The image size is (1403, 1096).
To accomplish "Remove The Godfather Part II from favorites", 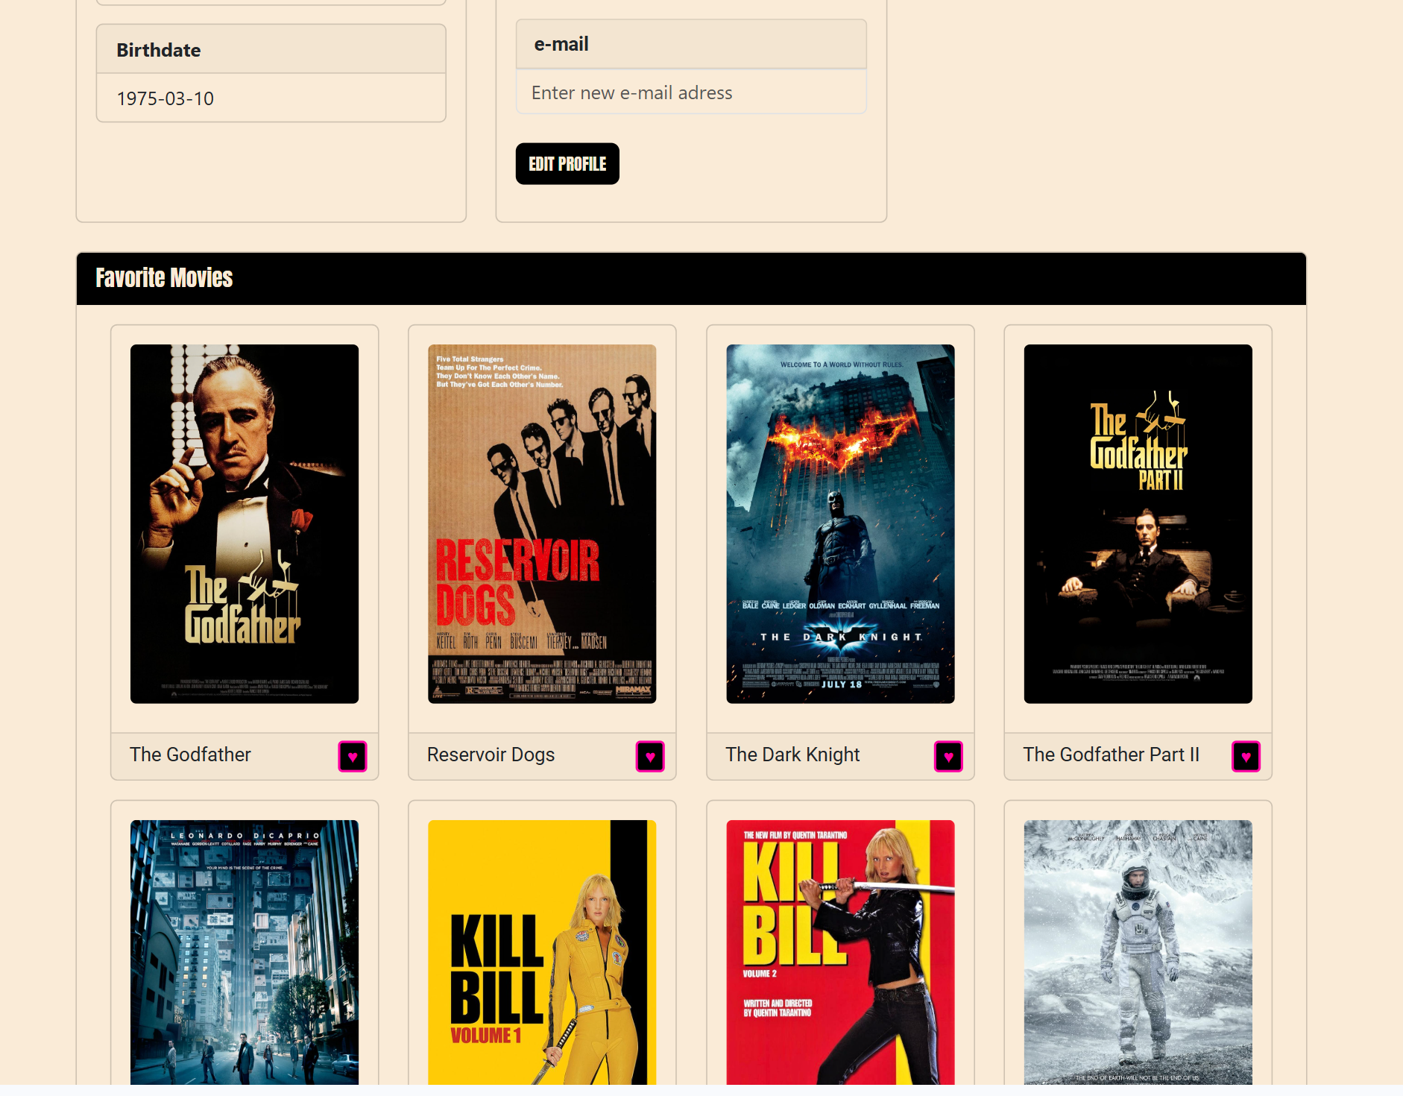I will point(1246,756).
